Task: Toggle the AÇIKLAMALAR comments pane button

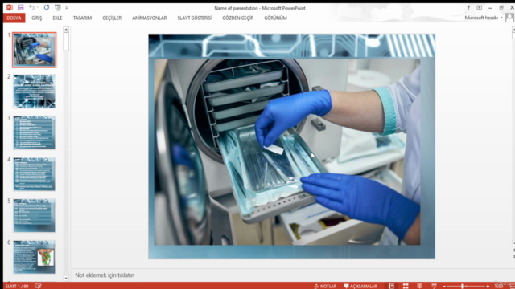Action: coord(360,286)
